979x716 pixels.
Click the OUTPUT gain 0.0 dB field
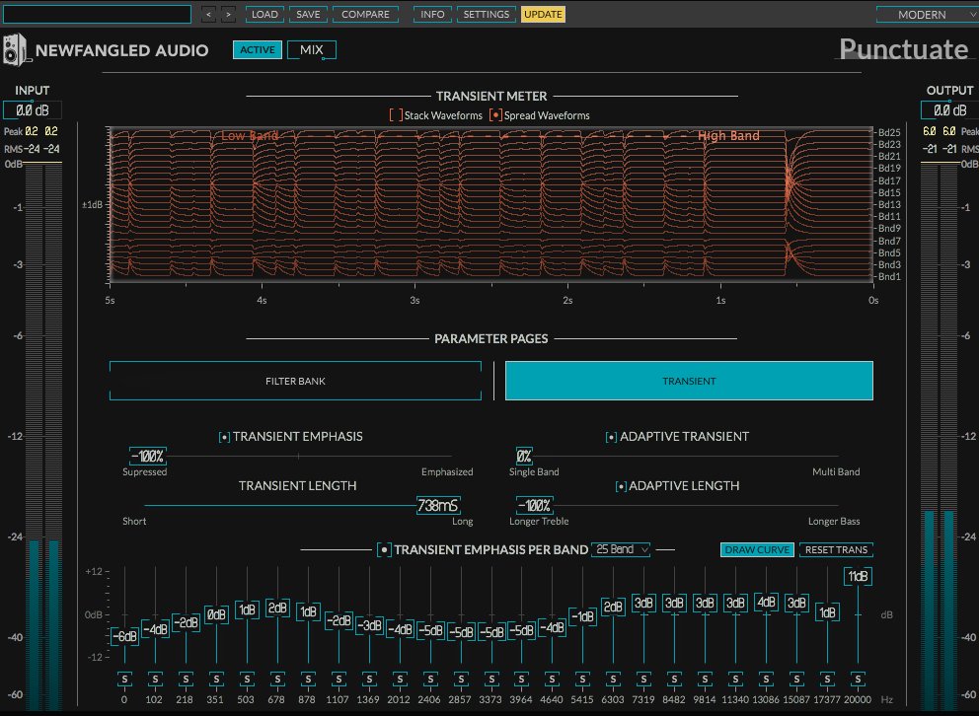pyautogui.click(x=949, y=110)
